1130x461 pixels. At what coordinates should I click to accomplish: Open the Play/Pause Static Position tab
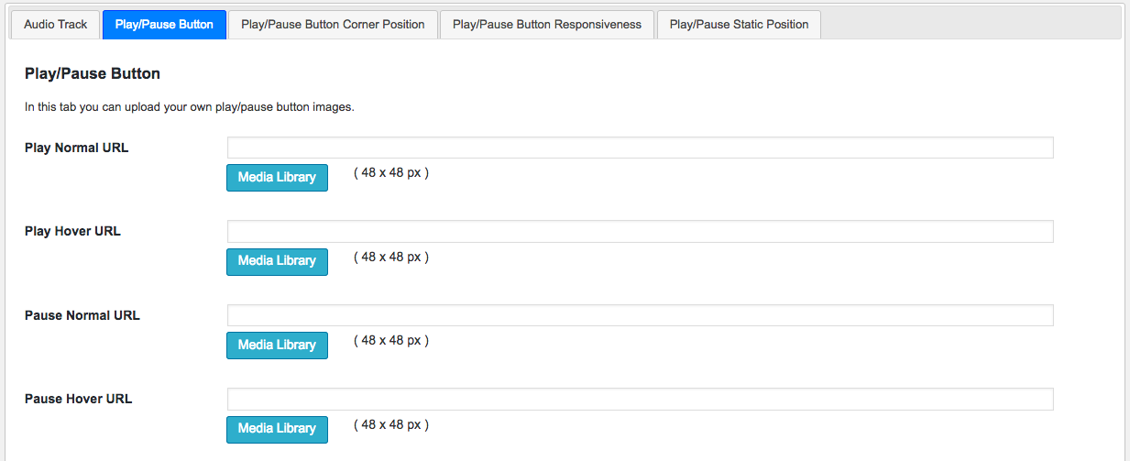click(739, 25)
